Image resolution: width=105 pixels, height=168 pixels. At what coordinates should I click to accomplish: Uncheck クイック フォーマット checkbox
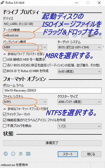[4, 114]
